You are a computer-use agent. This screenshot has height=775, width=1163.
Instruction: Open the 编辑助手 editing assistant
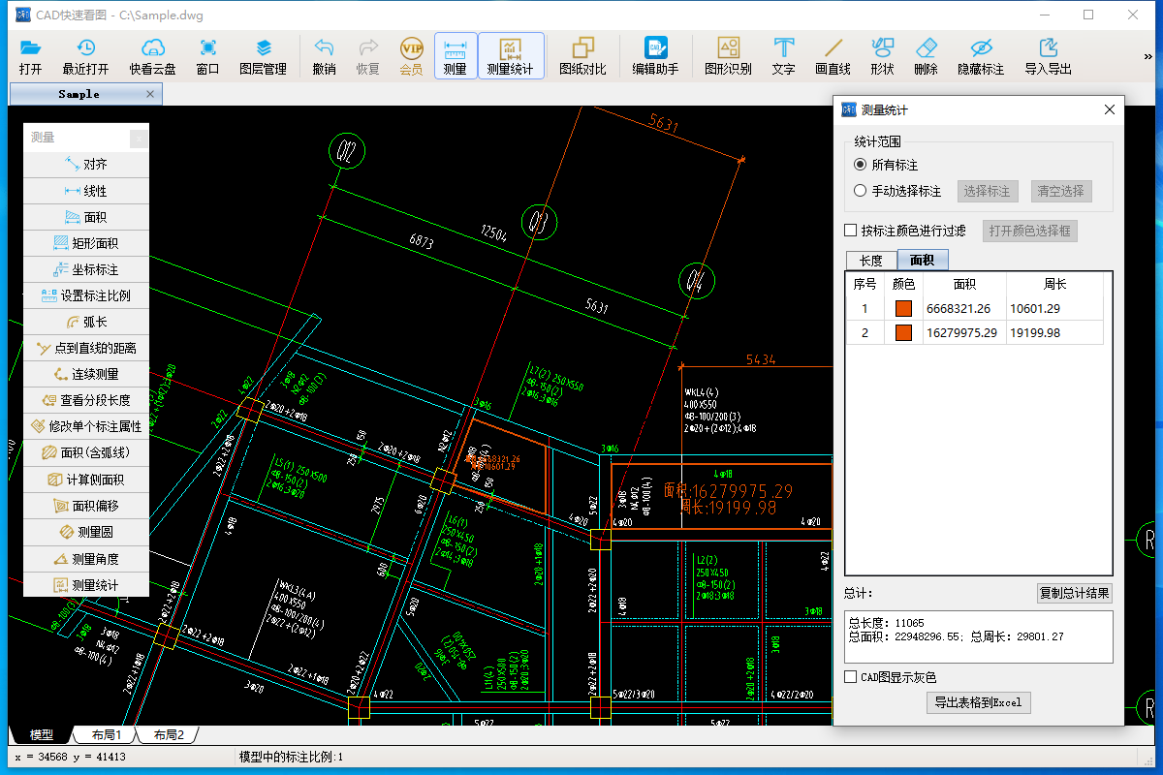pyautogui.click(x=656, y=56)
